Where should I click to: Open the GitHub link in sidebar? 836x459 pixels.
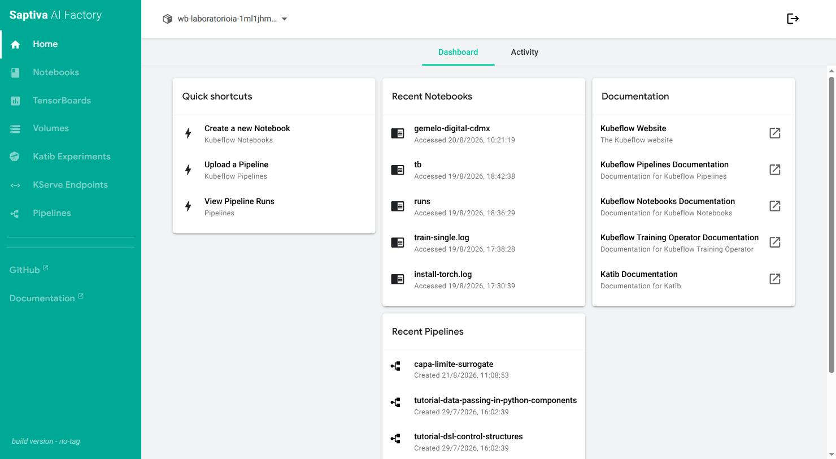point(29,270)
